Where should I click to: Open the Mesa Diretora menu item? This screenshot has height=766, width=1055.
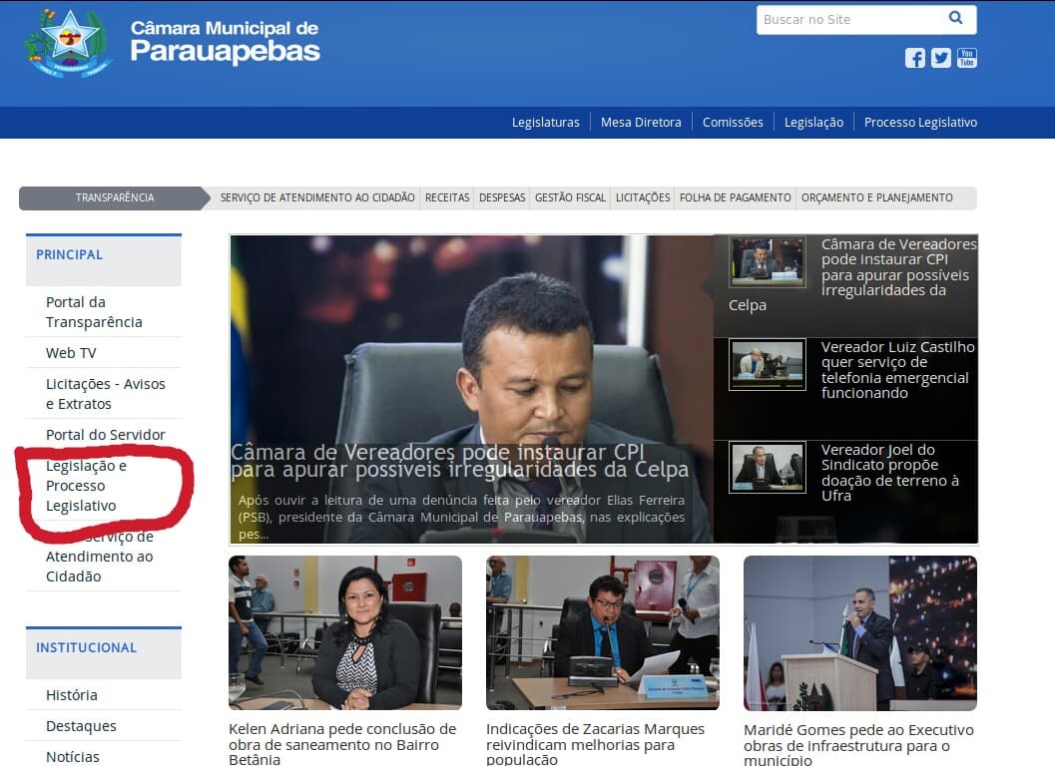click(641, 123)
